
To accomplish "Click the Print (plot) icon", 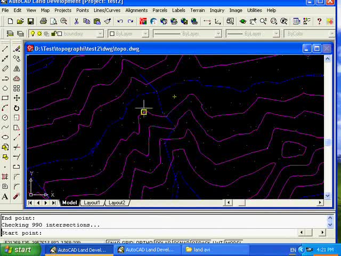I will click(43, 21).
